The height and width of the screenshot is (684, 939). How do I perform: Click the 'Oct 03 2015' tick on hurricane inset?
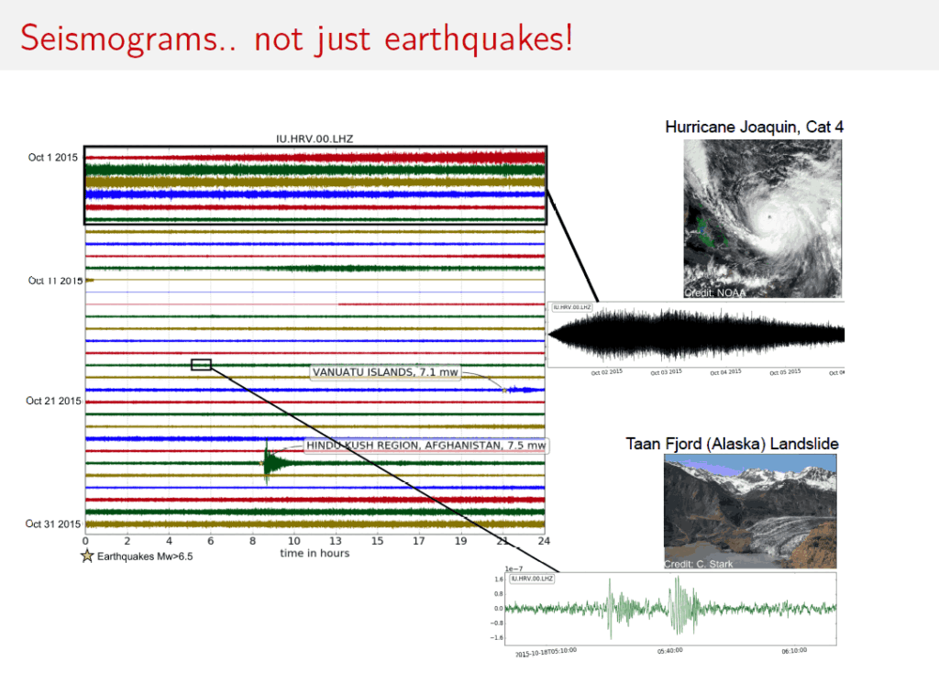tap(667, 372)
